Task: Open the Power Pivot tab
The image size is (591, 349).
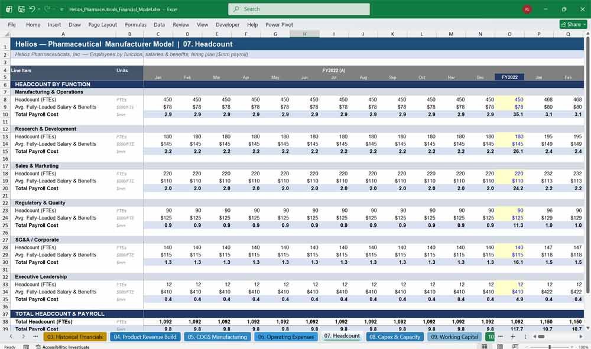Action: click(x=279, y=24)
